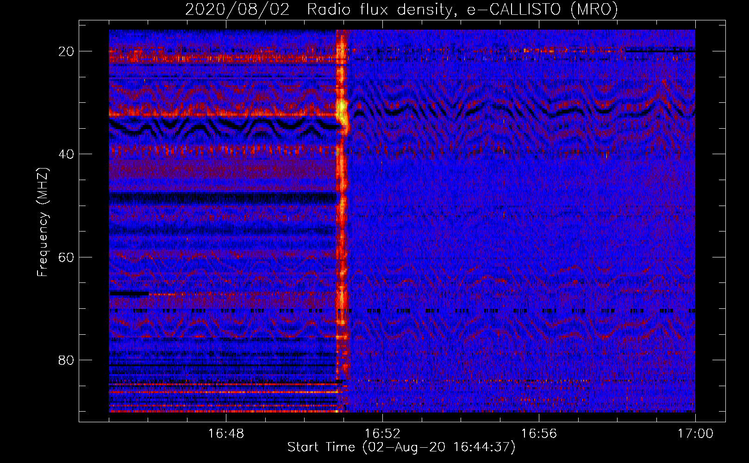Screen dimensions: 749x463
Task: Click the 16:48 time tick label
Action: tap(226, 434)
